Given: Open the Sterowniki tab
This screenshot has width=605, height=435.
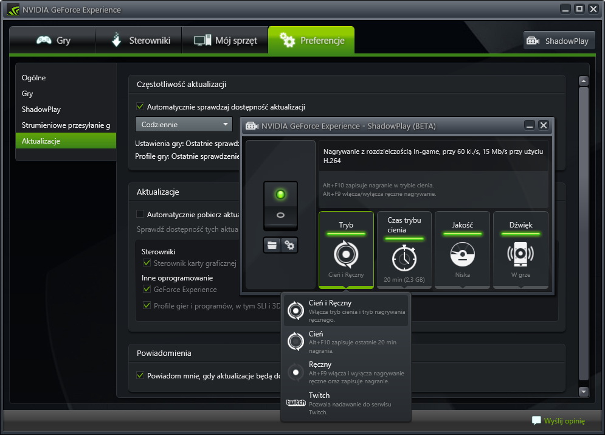Looking at the screenshot, I should 139,40.
